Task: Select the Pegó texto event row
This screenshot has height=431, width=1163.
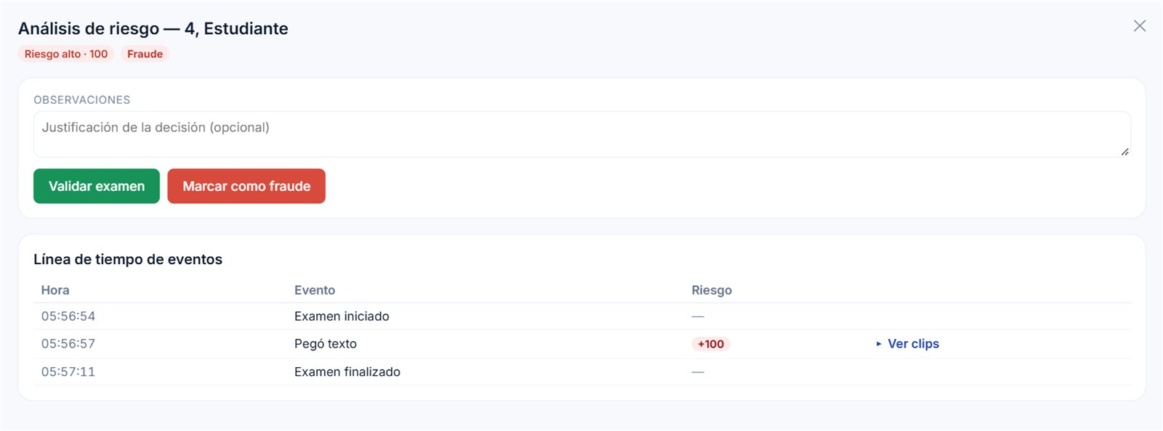Action: pyautogui.click(x=581, y=344)
